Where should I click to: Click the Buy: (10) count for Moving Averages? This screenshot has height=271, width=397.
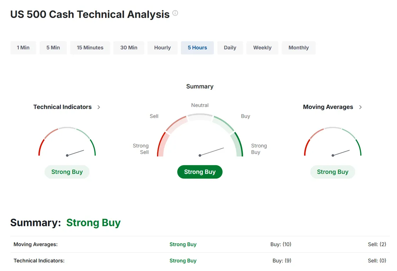pos(281,244)
